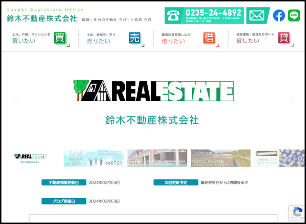Click the reCAPTCHA badge
The image size is (306, 224).
(297, 213)
